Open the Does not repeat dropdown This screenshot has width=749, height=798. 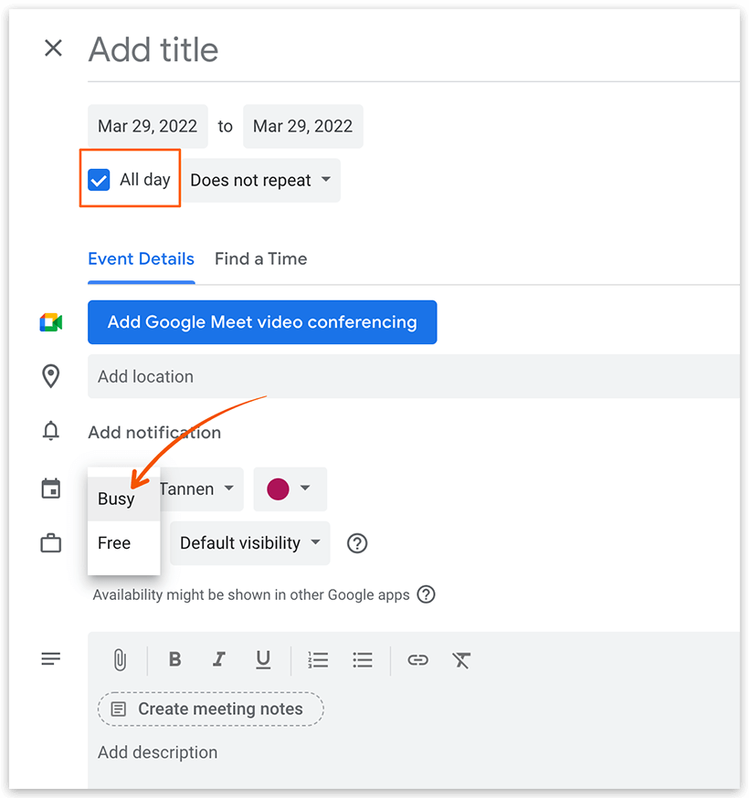point(261,180)
